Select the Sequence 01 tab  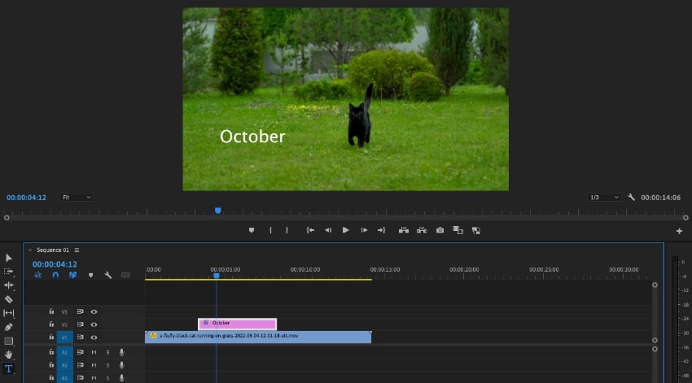click(x=53, y=250)
